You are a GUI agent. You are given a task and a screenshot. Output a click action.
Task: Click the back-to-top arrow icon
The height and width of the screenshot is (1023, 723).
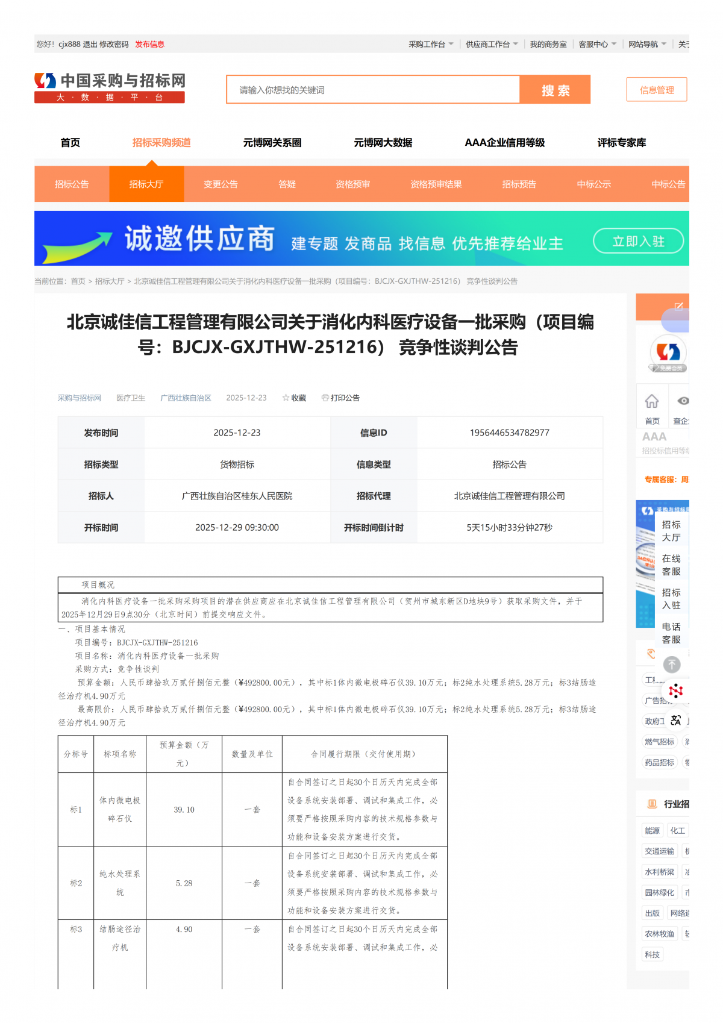pyautogui.click(x=672, y=665)
